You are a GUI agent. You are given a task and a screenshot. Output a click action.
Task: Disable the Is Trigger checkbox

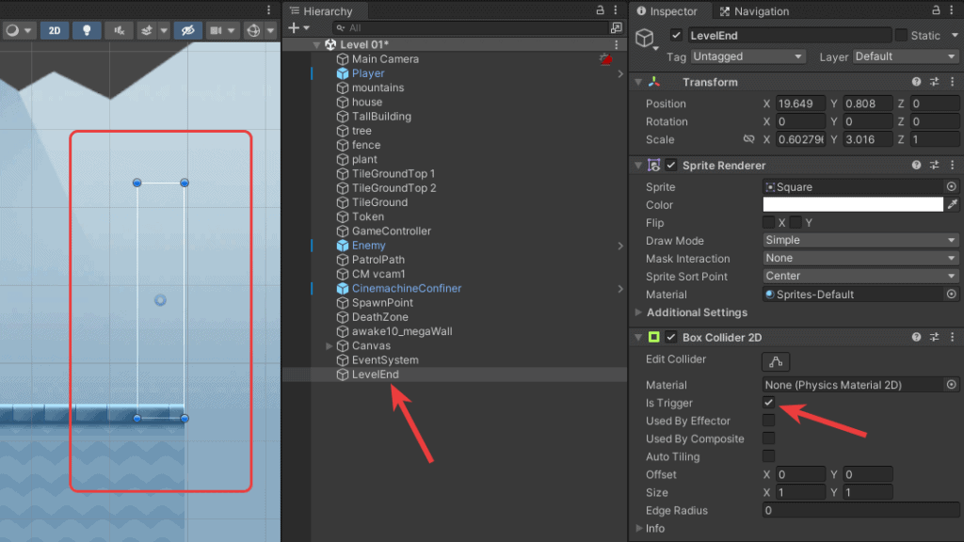pyautogui.click(x=769, y=403)
